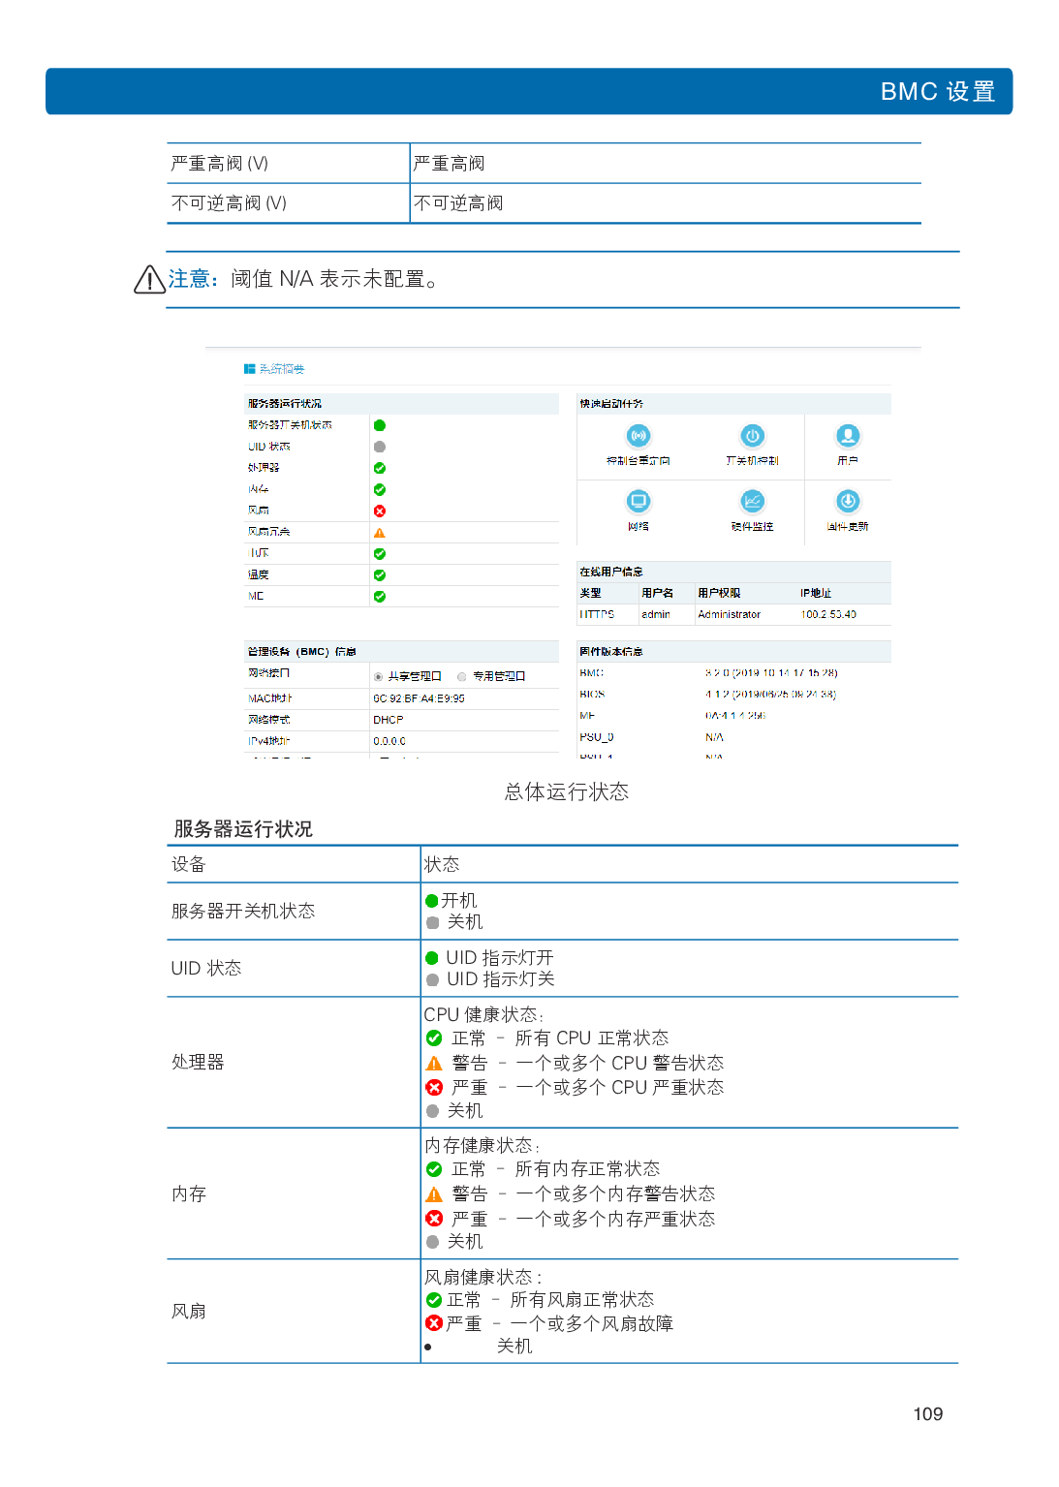Click the 网络 network settings icon
This screenshot has height=1487, width=1059.
coord(638,502)
